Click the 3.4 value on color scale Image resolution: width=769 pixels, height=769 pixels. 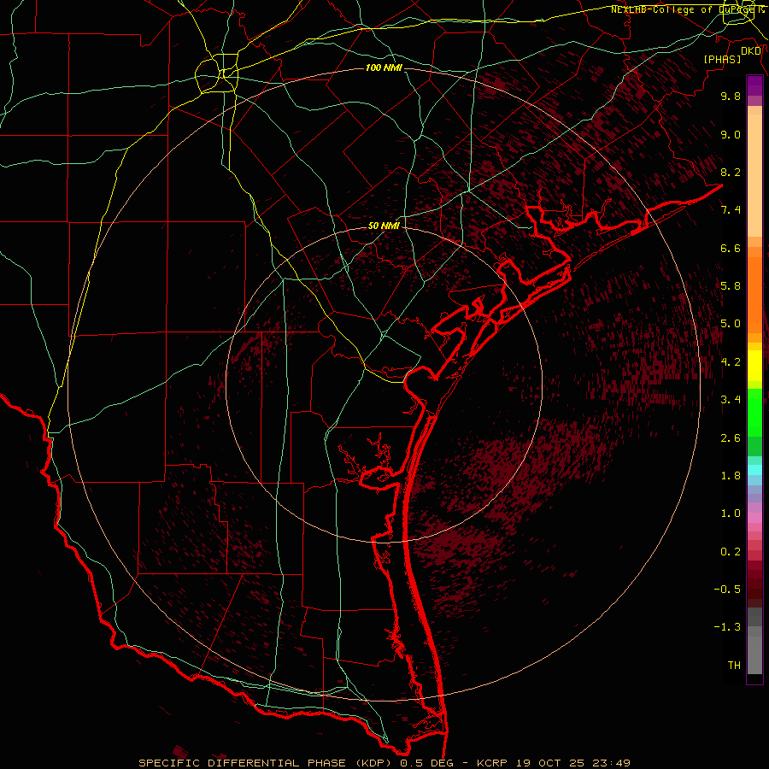tap(731, 400)
